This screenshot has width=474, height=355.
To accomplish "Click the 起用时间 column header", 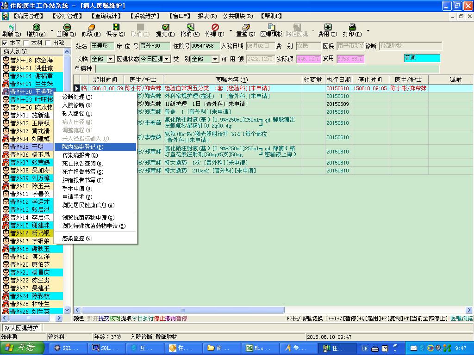I will pyautogui.click(x=105, y=80).
